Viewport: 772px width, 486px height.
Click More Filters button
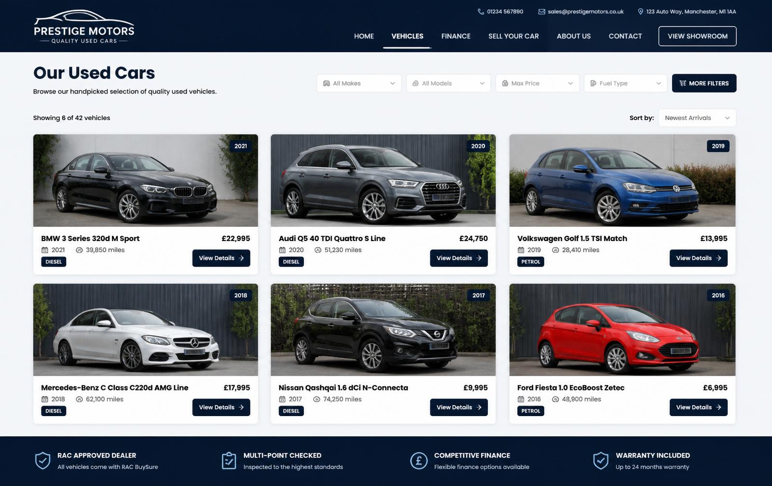704,83
